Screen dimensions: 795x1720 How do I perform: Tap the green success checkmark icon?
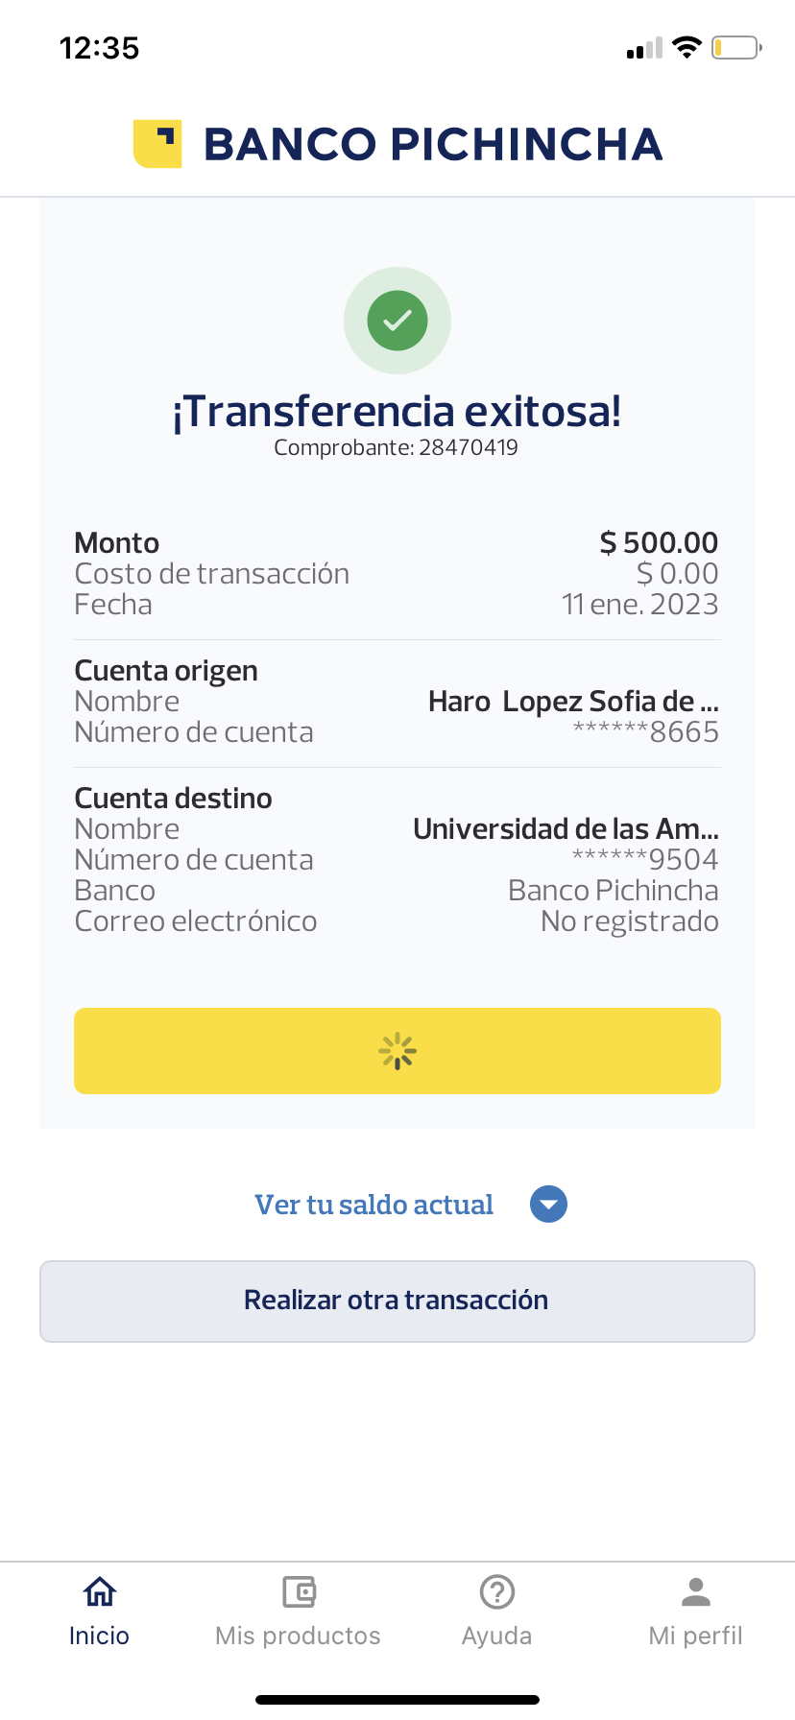click(x=397, y=321)
